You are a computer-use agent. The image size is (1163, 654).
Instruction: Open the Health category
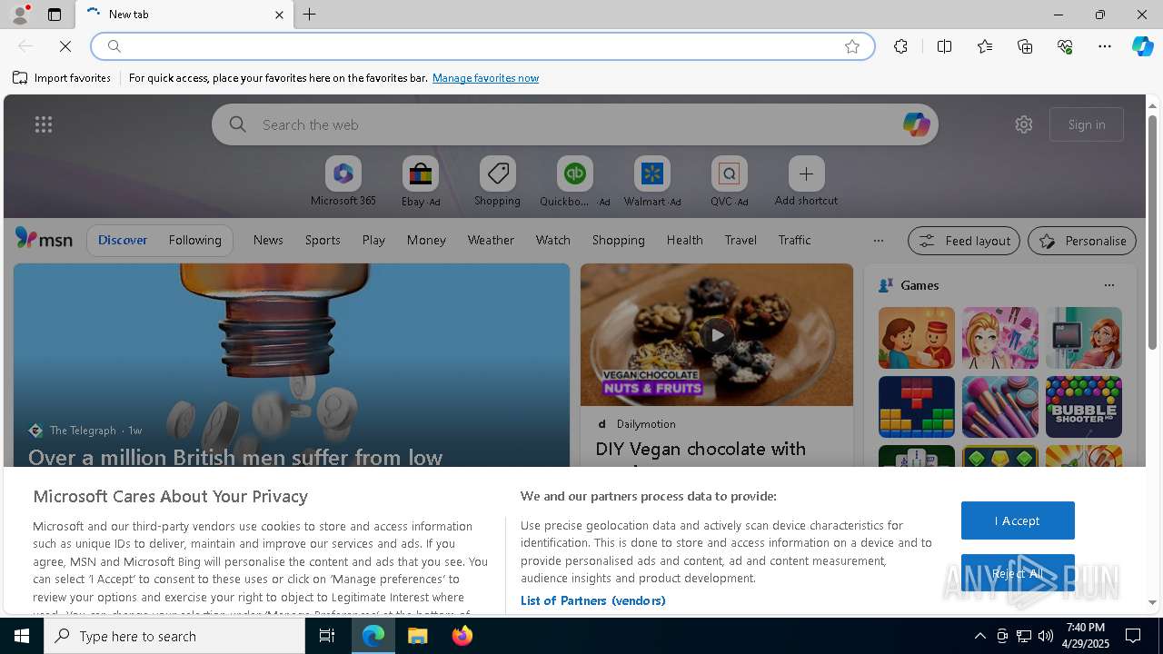684,240
